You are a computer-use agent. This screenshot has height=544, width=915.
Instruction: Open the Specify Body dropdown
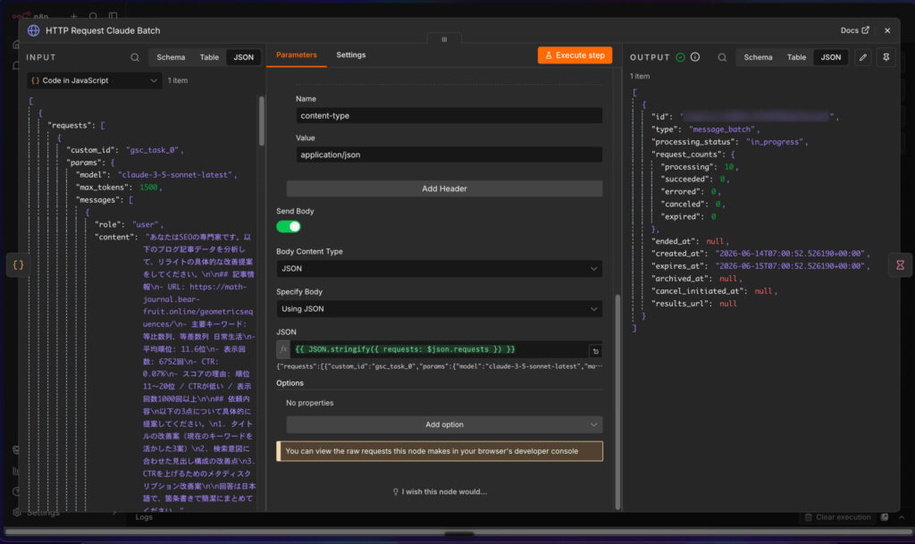pos(439,308)
